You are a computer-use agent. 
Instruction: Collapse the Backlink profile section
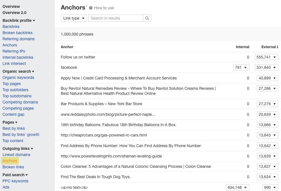34,20
